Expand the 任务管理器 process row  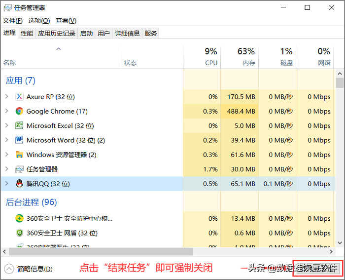coord(6,169)
